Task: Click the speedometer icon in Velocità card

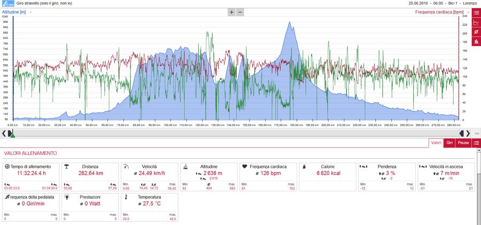Action: 126,166
